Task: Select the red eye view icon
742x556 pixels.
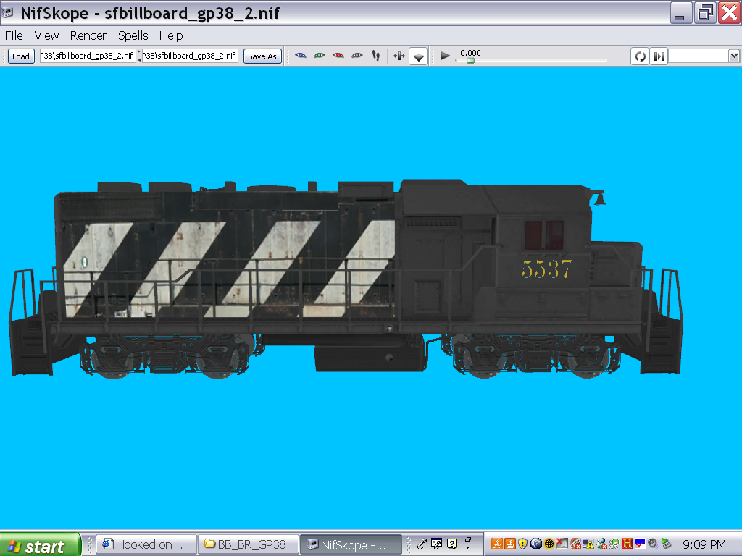Action: pos(338,56)
